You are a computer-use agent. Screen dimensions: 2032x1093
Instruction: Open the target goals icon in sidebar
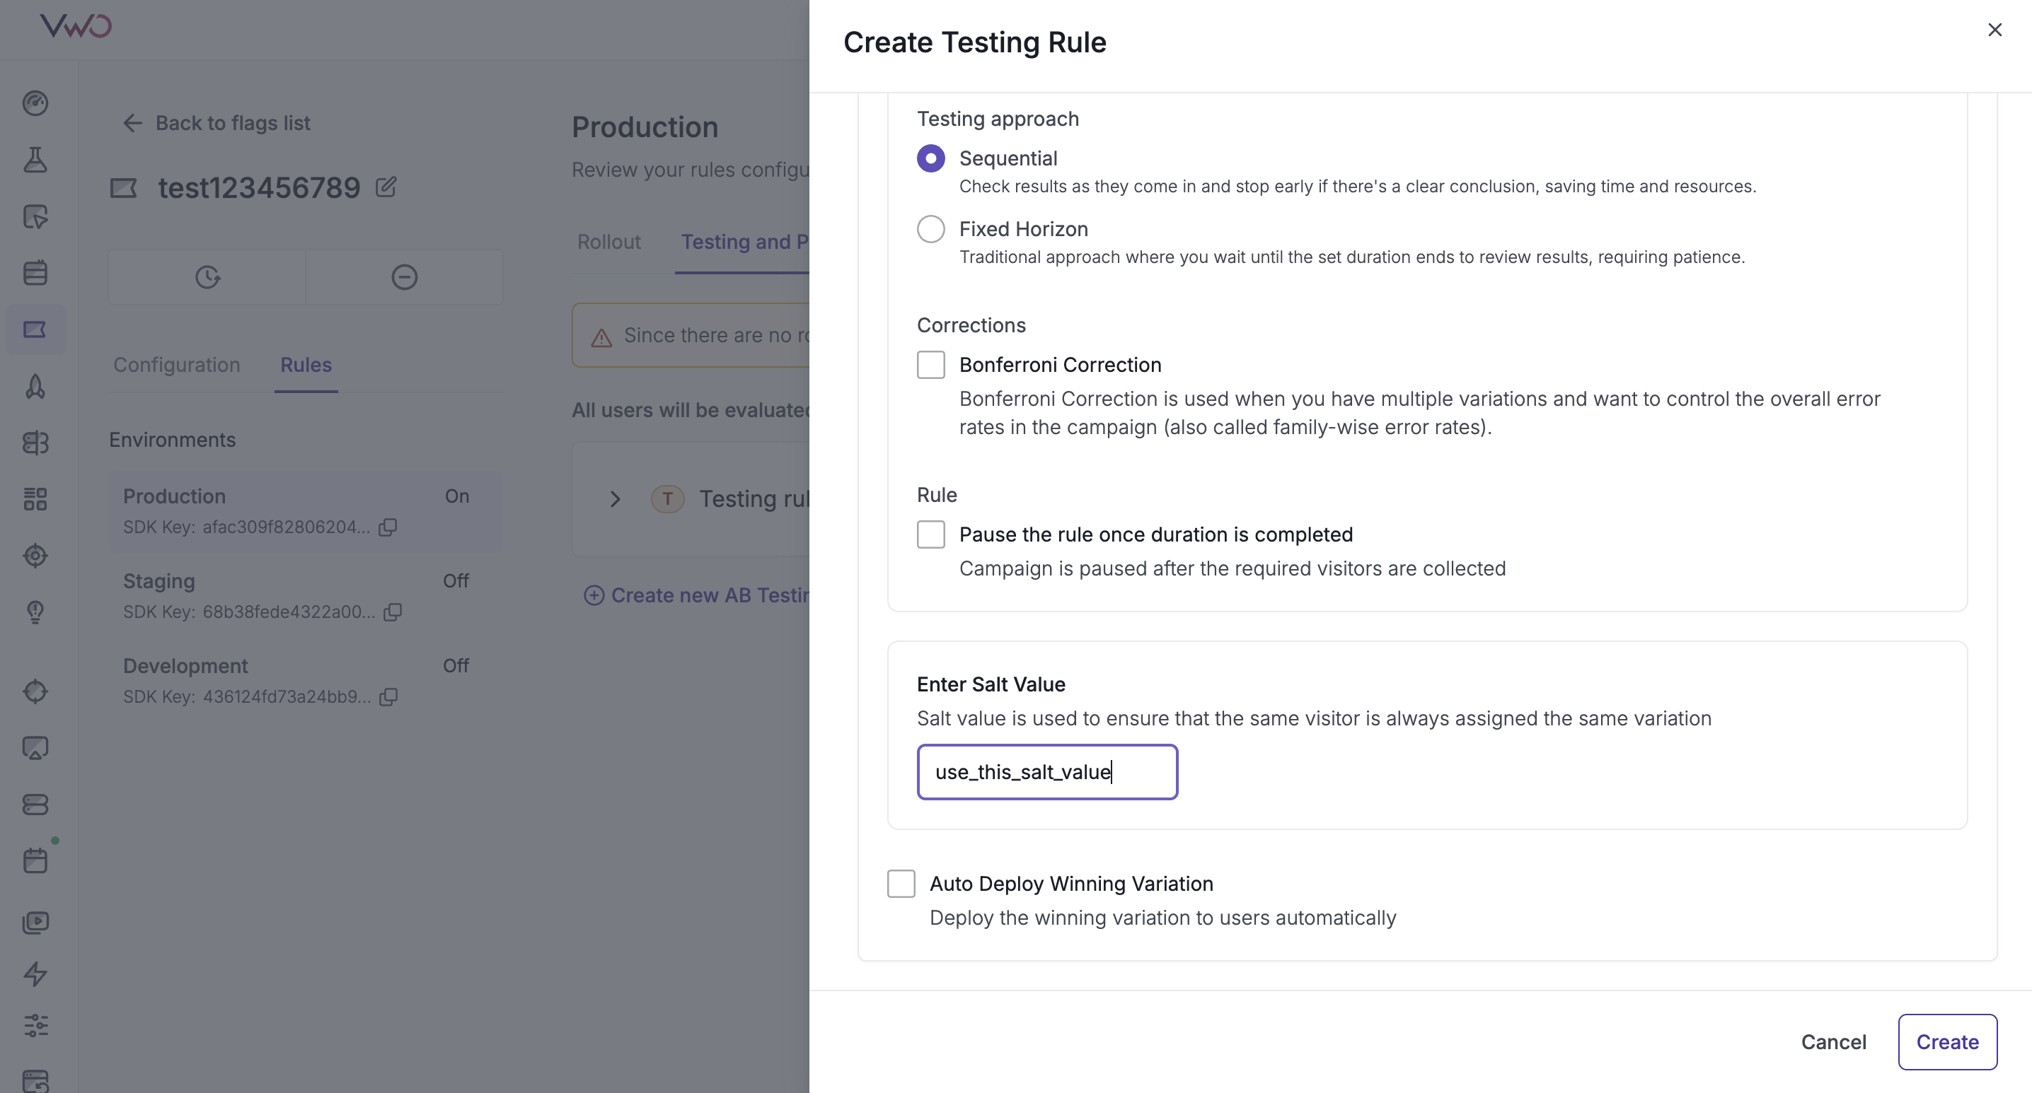coord(35,556)
